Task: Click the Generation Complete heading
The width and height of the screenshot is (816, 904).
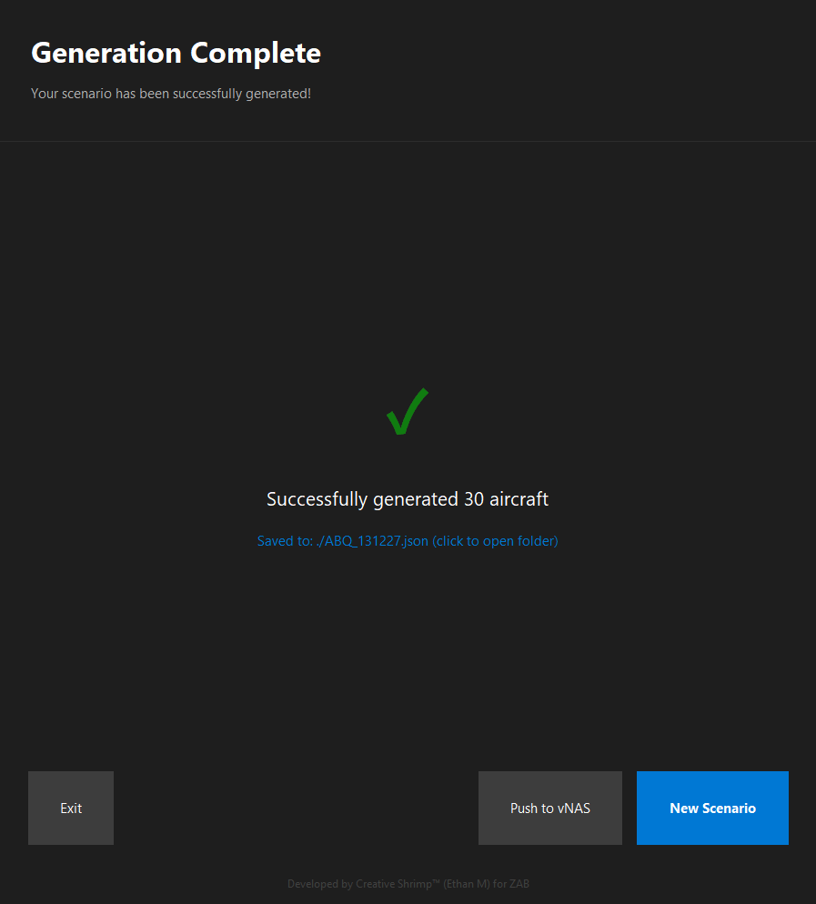Action: (176, 53)
